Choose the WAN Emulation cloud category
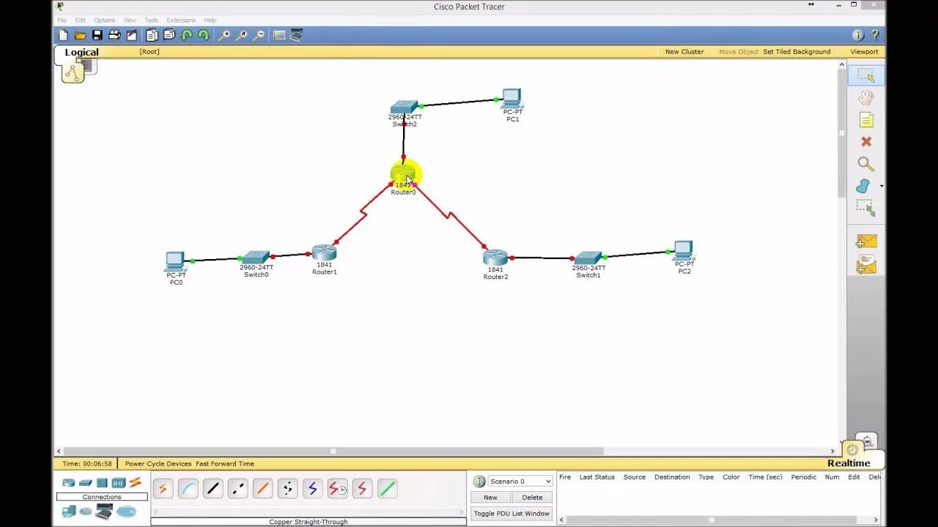938x527 pixels. (86, 512)
